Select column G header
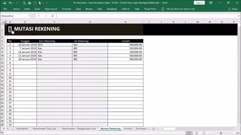 [x=90, y=22]
